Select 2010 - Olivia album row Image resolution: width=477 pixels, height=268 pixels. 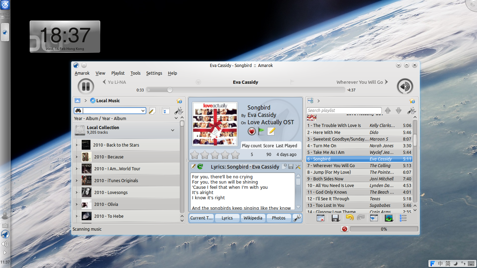tap(126, 204)
